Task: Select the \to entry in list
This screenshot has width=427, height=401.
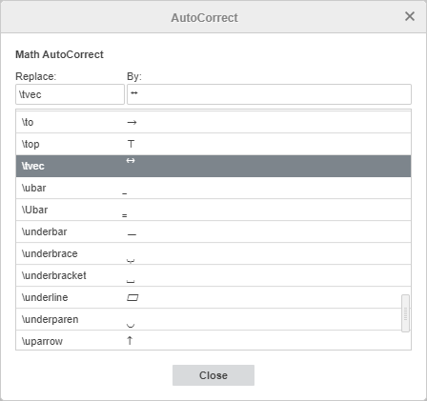Action: coord(213,122)
